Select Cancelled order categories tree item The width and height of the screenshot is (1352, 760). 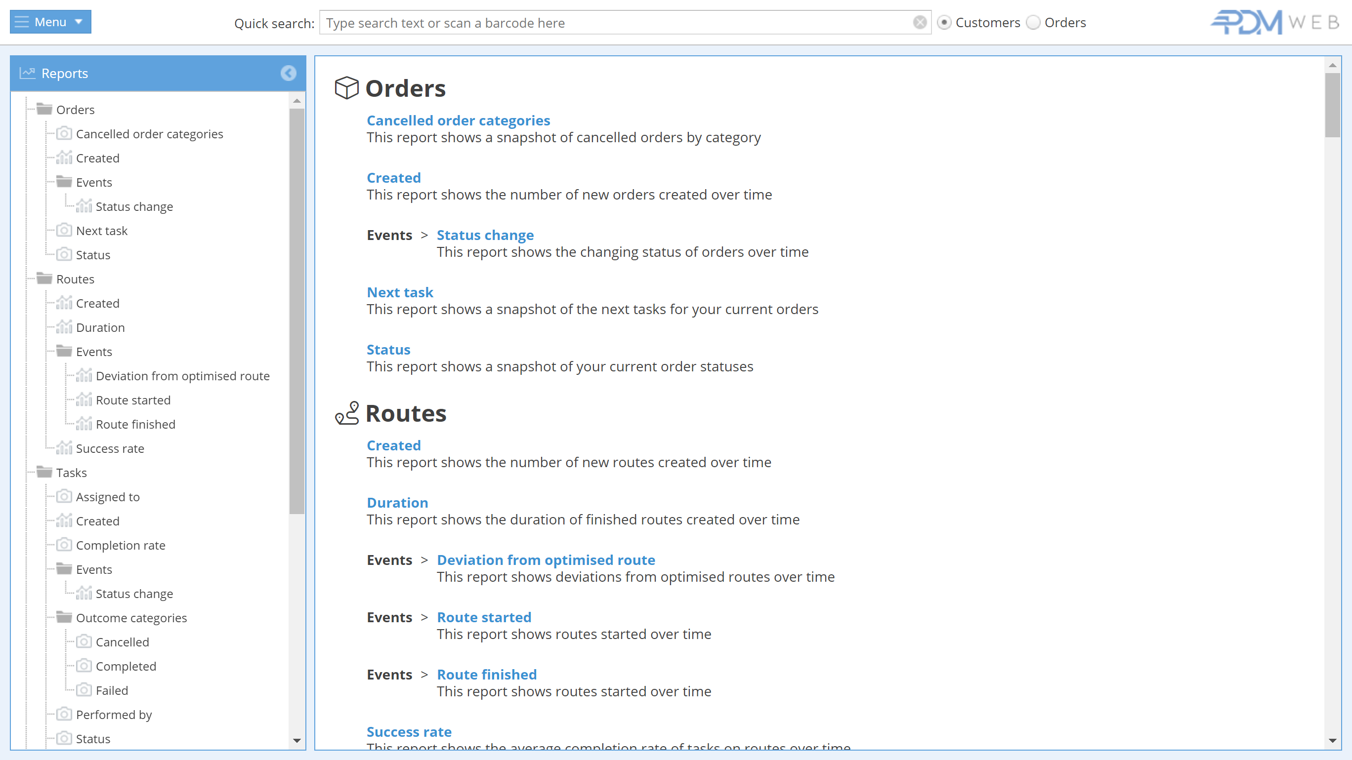coord(150,134)
